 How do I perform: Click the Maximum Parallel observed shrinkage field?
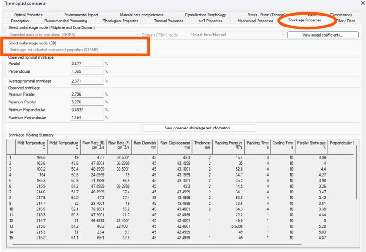point(87,102)
